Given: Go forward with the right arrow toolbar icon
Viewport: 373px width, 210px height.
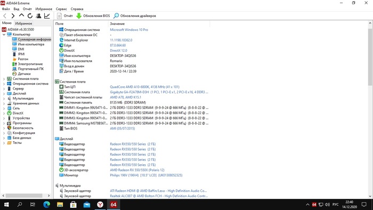Looking at the screenshot, I should (x=13, y=16).
